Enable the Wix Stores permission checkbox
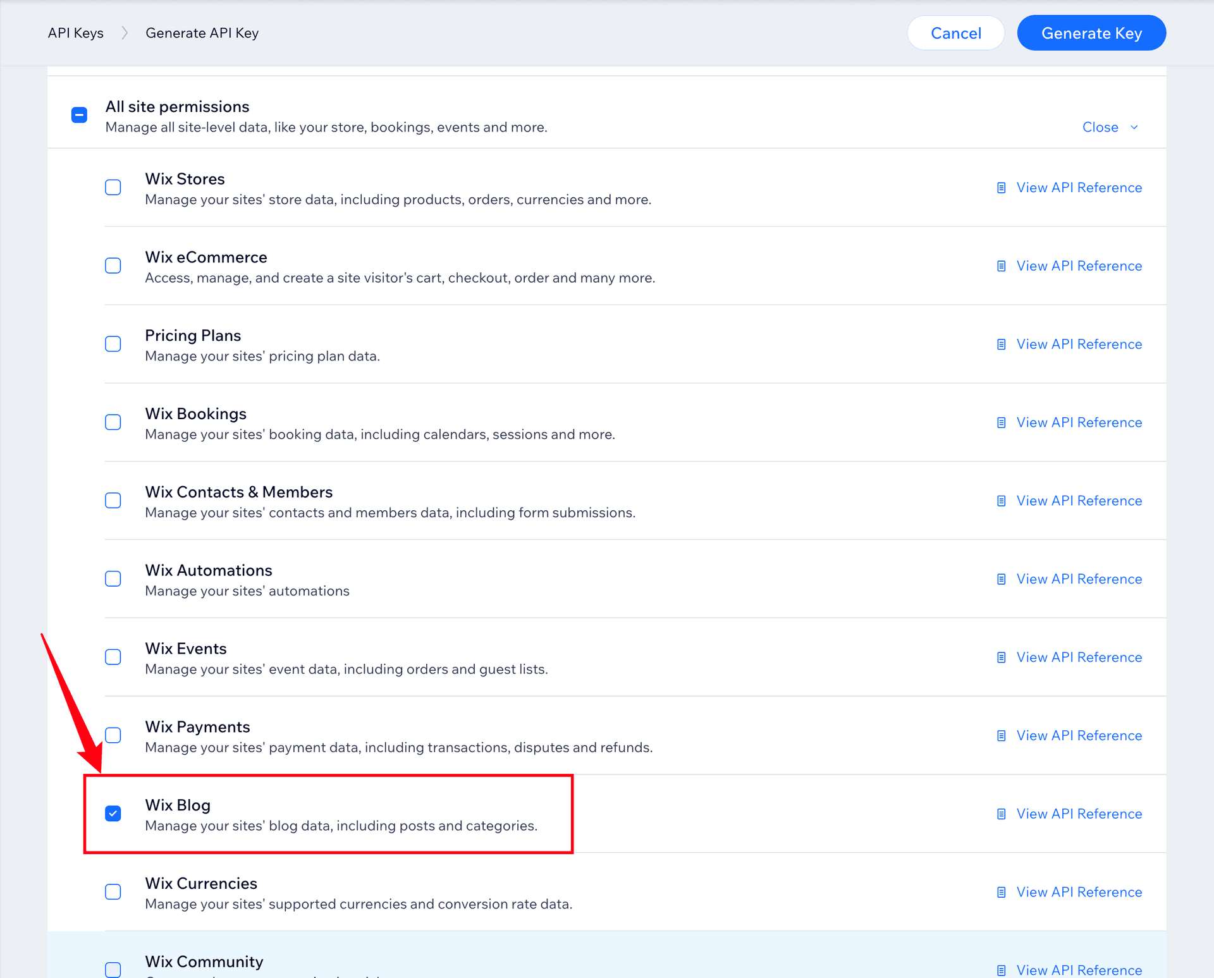The height and width of the screenshot is (978, 1214). pos(113,187)
